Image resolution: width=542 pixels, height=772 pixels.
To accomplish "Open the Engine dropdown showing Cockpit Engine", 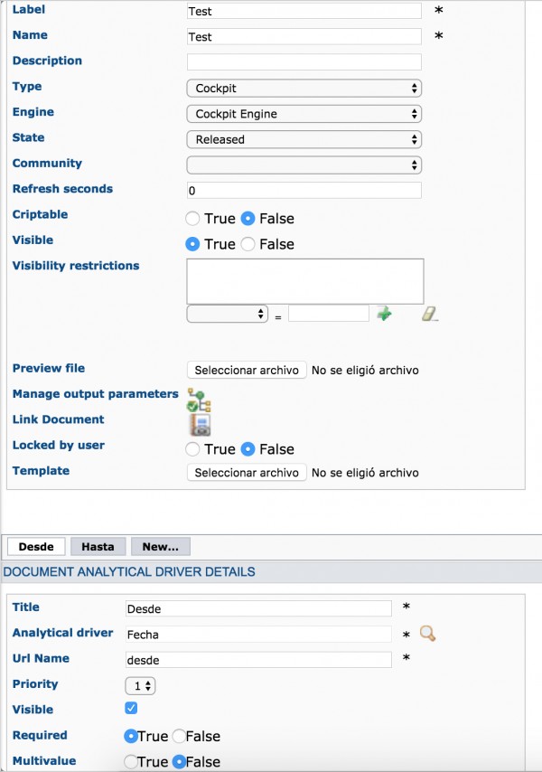I will (304, 114).
